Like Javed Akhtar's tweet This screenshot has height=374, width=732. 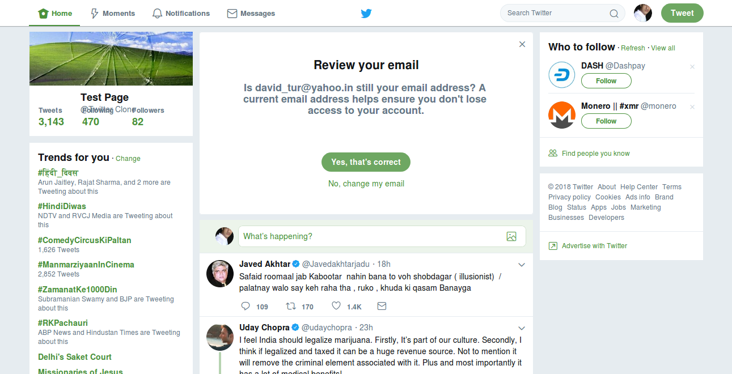(336, 305)
